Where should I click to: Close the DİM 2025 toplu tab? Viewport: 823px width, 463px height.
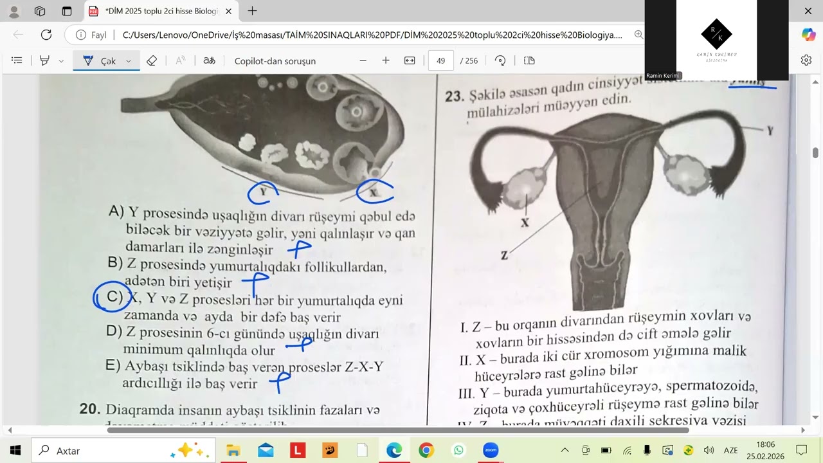228,11
